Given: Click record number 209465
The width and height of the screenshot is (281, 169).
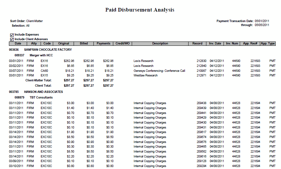Looking at the screenshot, I should tap(201, 147).
